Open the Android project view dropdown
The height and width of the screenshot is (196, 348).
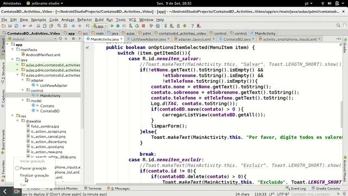coord(33,39)
